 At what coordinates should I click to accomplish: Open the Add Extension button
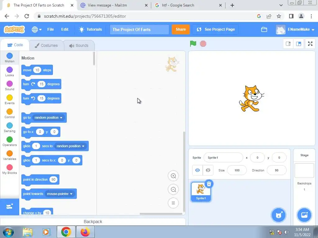tap(10, 207)
